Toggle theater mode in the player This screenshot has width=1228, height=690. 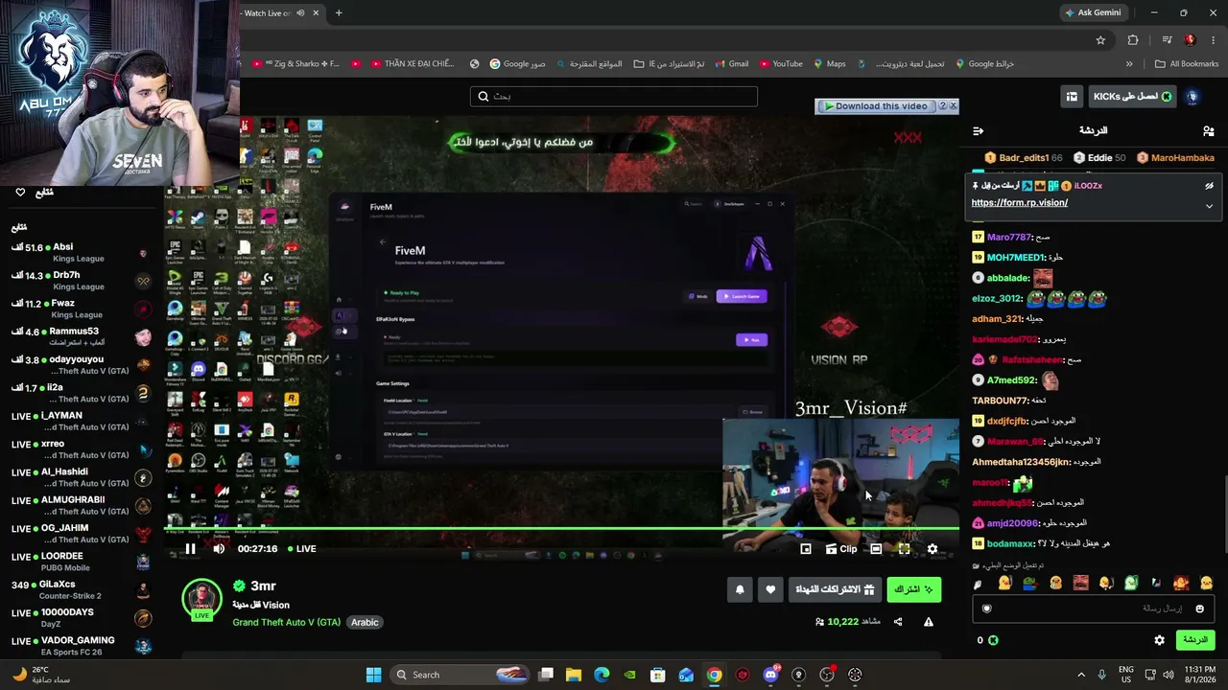(x=876, y=549)
